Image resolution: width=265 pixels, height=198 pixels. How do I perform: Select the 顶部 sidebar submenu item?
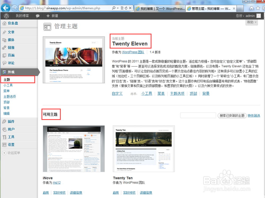point(6,102)
